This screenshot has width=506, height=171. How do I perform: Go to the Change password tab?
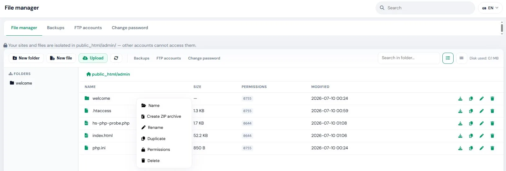point(130,28)
